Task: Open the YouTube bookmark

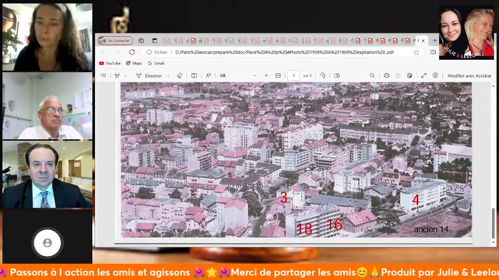Action: (x=110, y=63)
